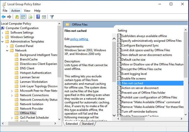Click the policy icon beside Default cache size
Screen dimensions: 189x132
point(119,60)
